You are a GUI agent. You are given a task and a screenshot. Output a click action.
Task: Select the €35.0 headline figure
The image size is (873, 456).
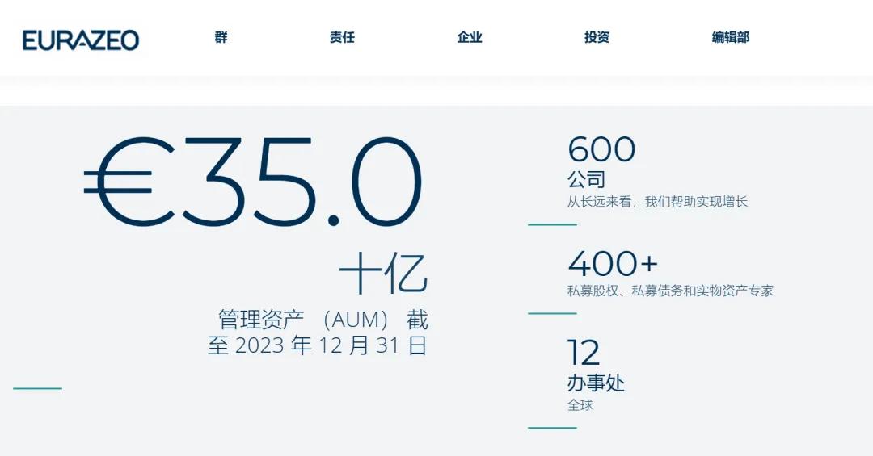pyautogui.click(x=253, y=182)
